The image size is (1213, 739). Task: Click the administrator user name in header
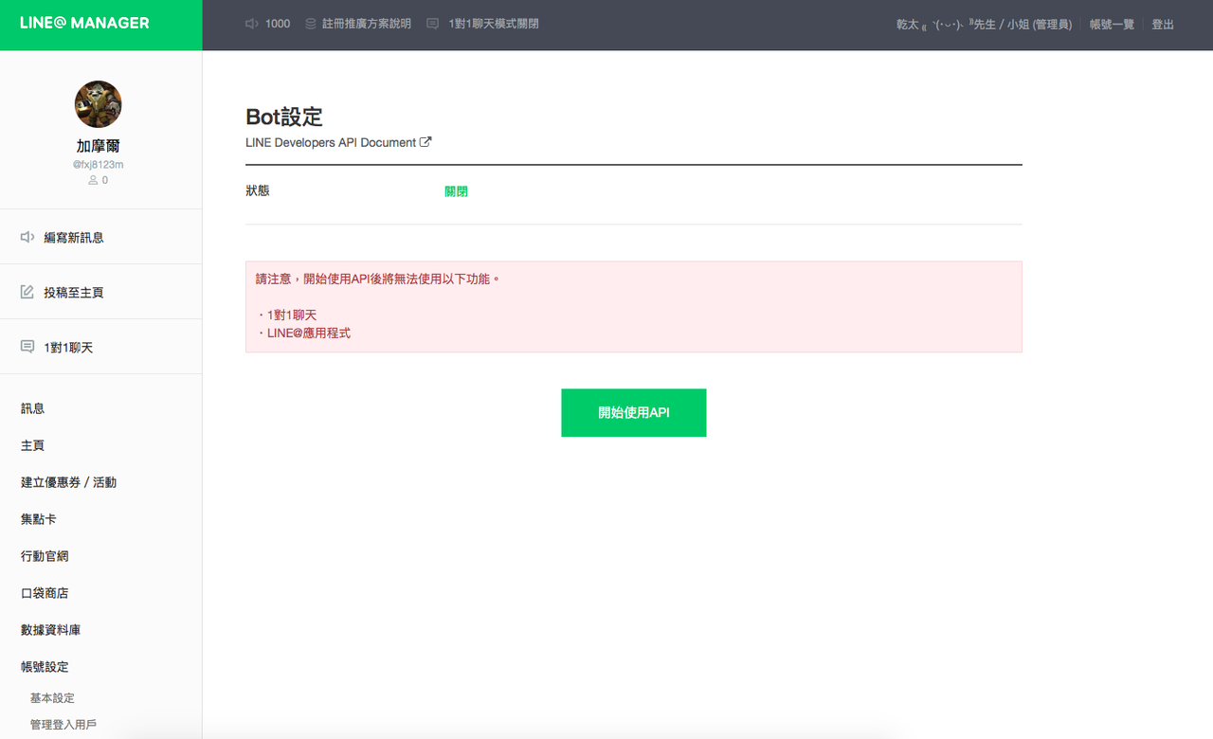coord(985,25)
